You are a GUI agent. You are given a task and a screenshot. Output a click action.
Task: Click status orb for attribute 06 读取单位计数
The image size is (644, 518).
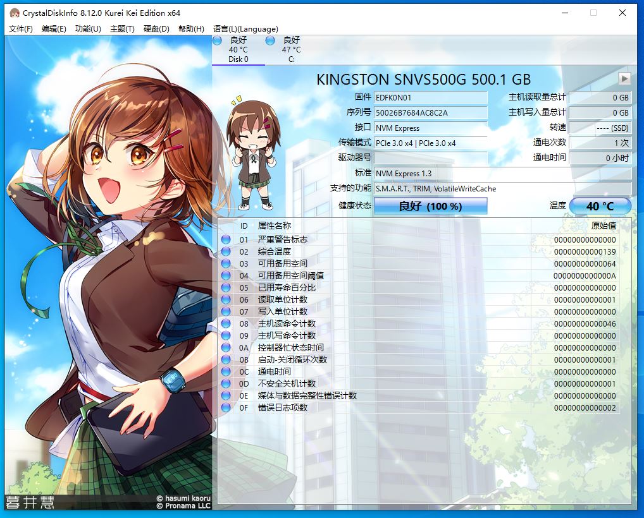(x=226, y=299)
